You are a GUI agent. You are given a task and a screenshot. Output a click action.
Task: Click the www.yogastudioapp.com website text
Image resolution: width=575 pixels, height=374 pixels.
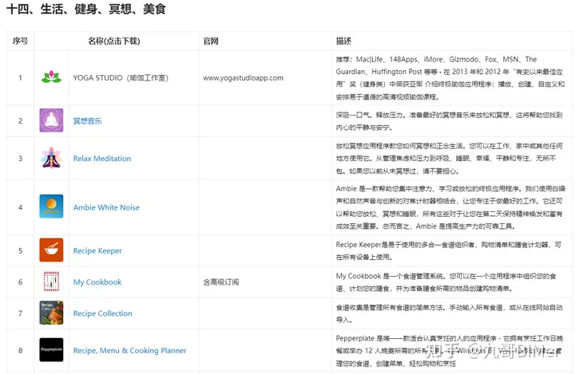(x=243, y=77)
